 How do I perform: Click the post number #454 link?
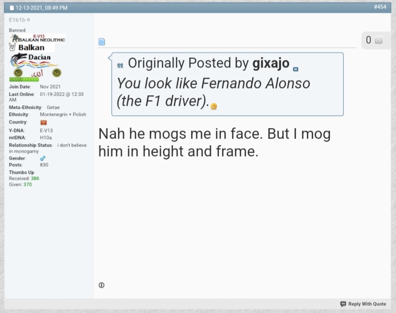pos(380,7)
